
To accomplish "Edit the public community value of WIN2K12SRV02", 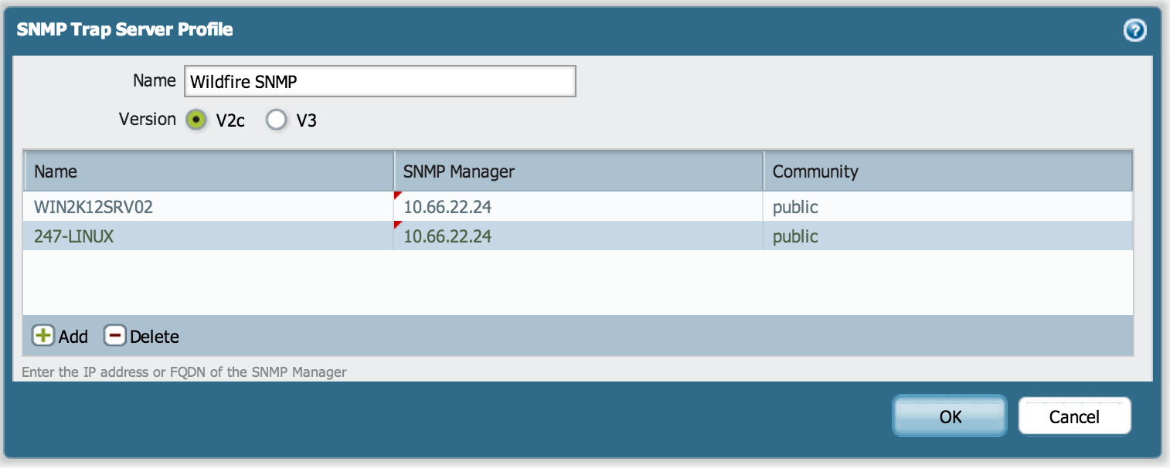I will point(795,206).
